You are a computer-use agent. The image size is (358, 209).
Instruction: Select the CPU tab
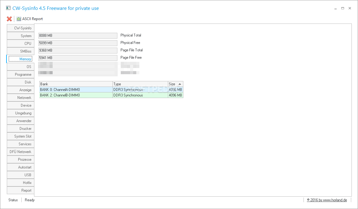point(20,44)
